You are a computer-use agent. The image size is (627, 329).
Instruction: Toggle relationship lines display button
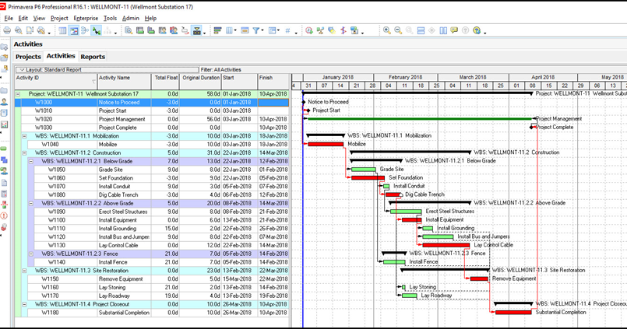97,31
